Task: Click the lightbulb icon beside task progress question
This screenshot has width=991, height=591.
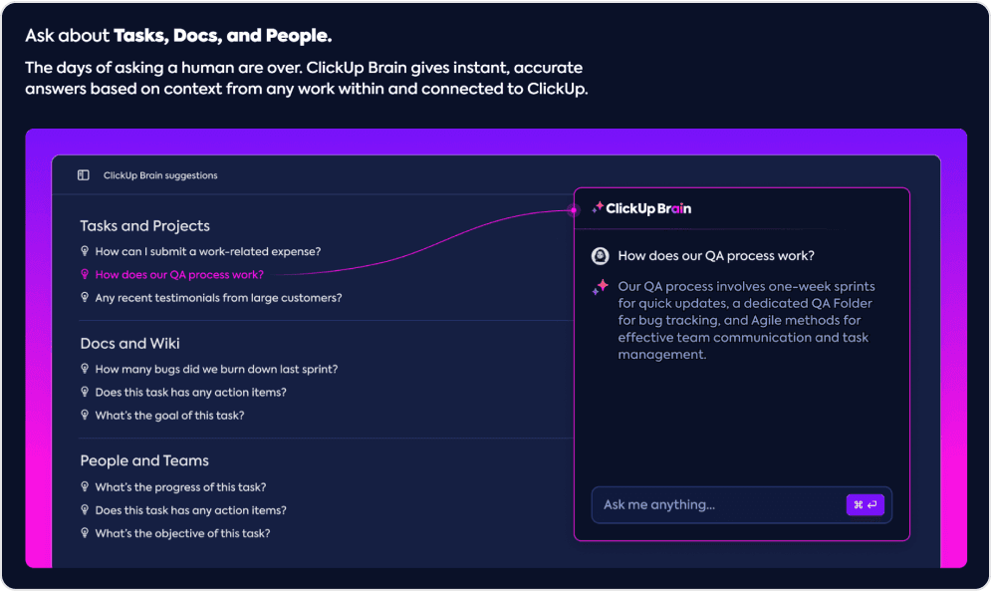Action: (85, 486)
